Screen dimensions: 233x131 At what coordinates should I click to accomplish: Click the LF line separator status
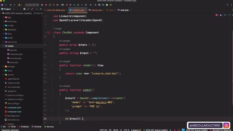click(121, 130)
